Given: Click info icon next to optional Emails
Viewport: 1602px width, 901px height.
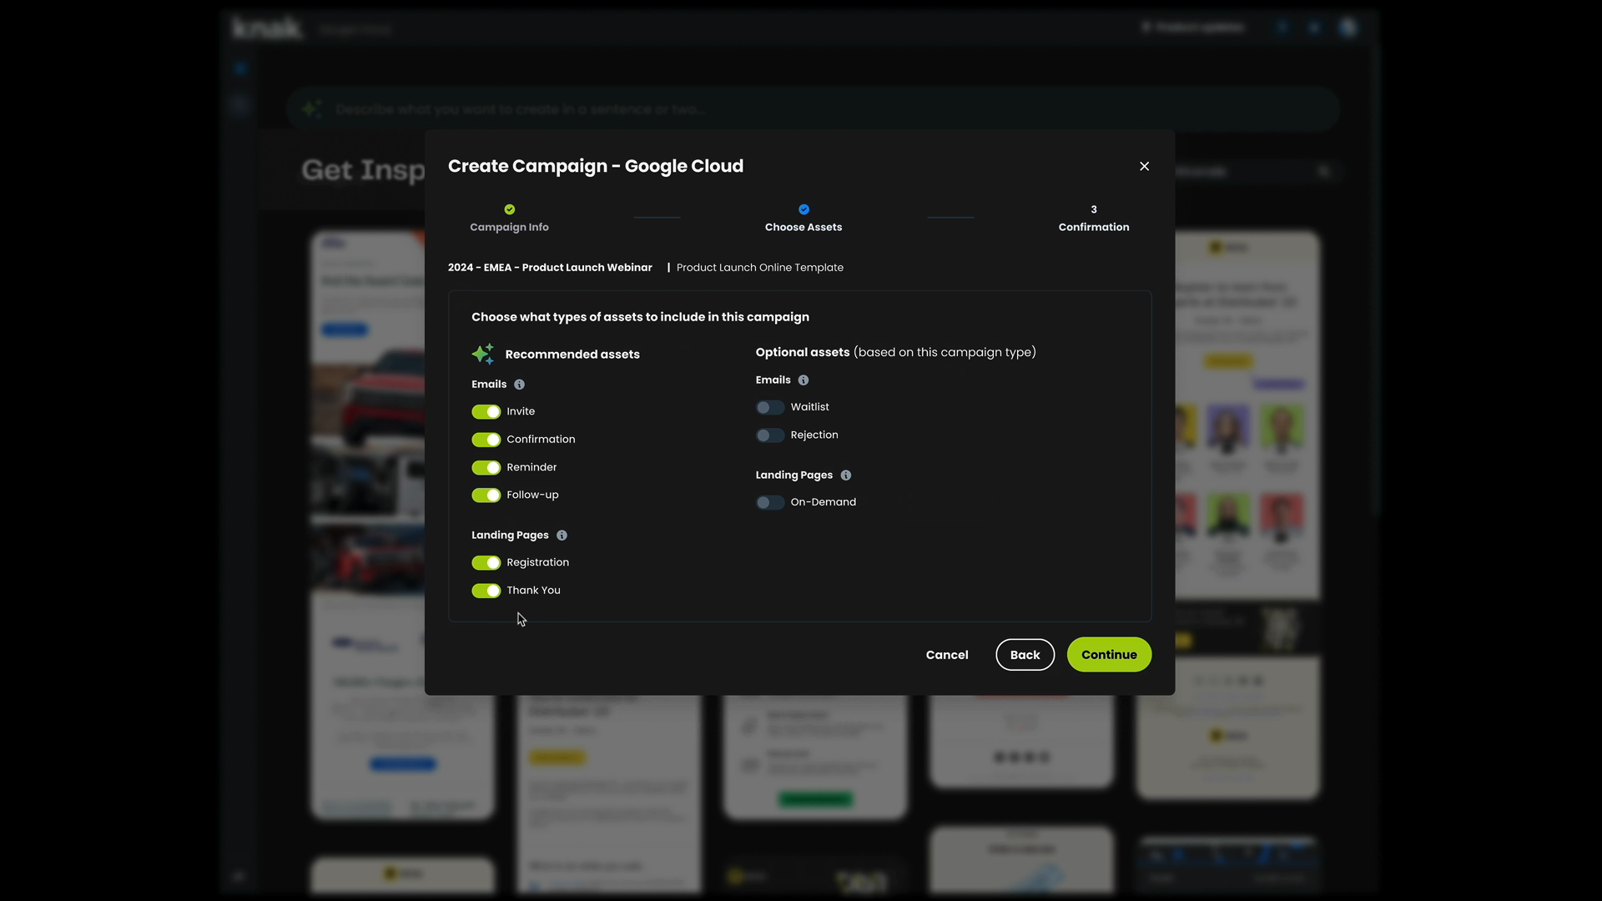Looking at the screenshot, I should click(804, 380).
